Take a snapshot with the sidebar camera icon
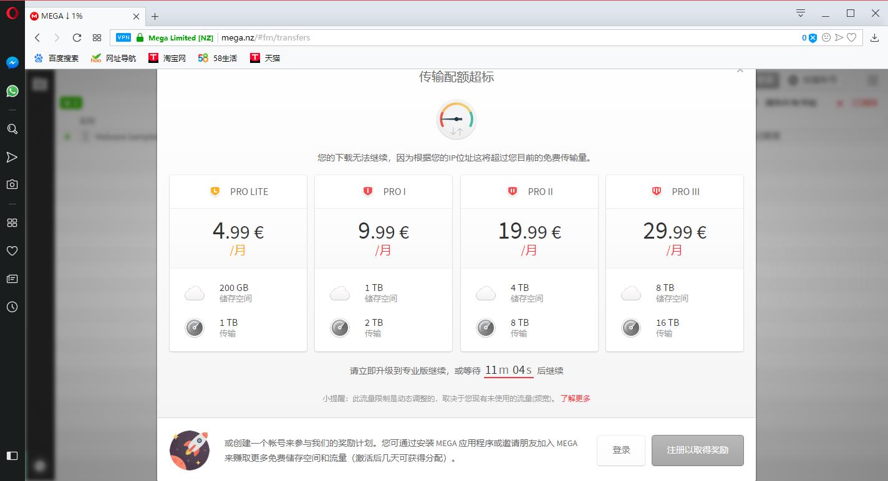Image resolution: width=888 pixels, height=481 pixels. (x=12, y=184)
